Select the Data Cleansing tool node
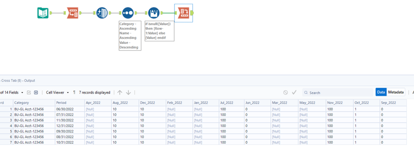This screenshot has height=154, width=414. click(x=102, y=13)
